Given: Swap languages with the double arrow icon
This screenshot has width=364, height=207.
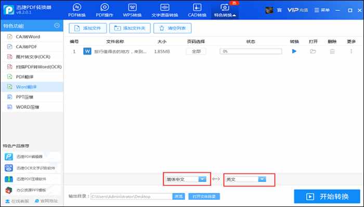Looking at the screenshot, I should click(216, 179).
